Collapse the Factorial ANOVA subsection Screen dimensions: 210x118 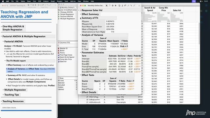tap(3, 42)
